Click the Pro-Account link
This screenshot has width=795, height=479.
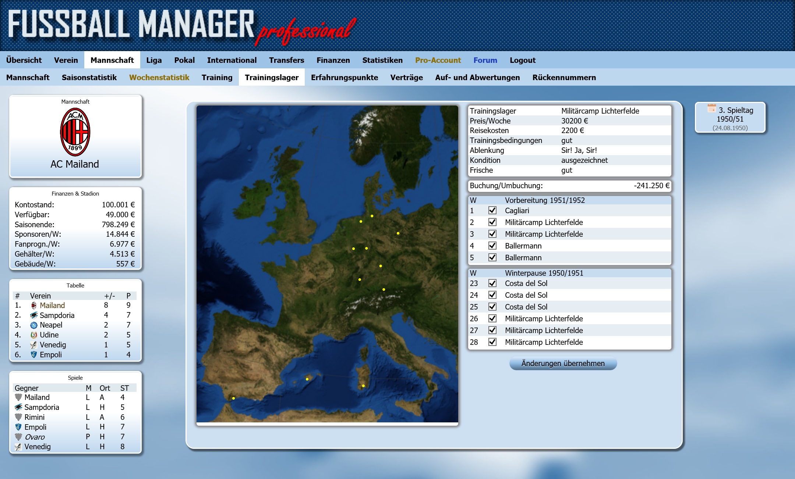[438, 60]
